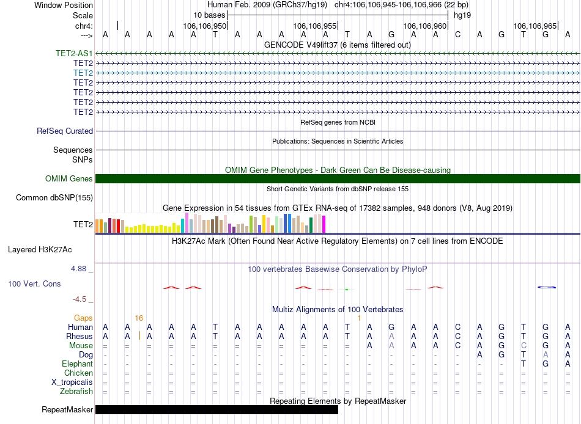Click the '10 bases' scale label
Viewport: 581px width, 424px height.
(x=209, y=15)
